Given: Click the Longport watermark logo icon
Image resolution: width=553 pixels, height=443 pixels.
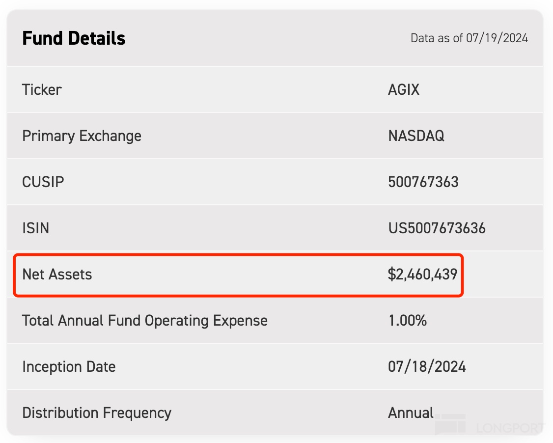Looking at the screenshot, I should [x=450, y=424].
